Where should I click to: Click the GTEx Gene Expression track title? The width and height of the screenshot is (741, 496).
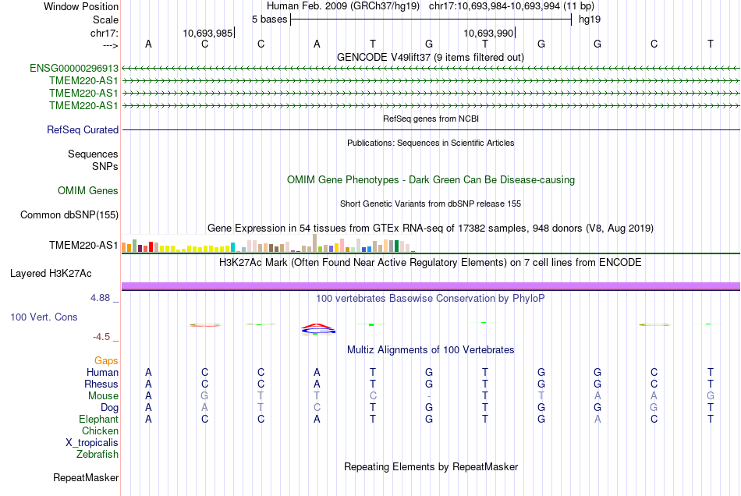pyautogui.click(x=431, y=229)
